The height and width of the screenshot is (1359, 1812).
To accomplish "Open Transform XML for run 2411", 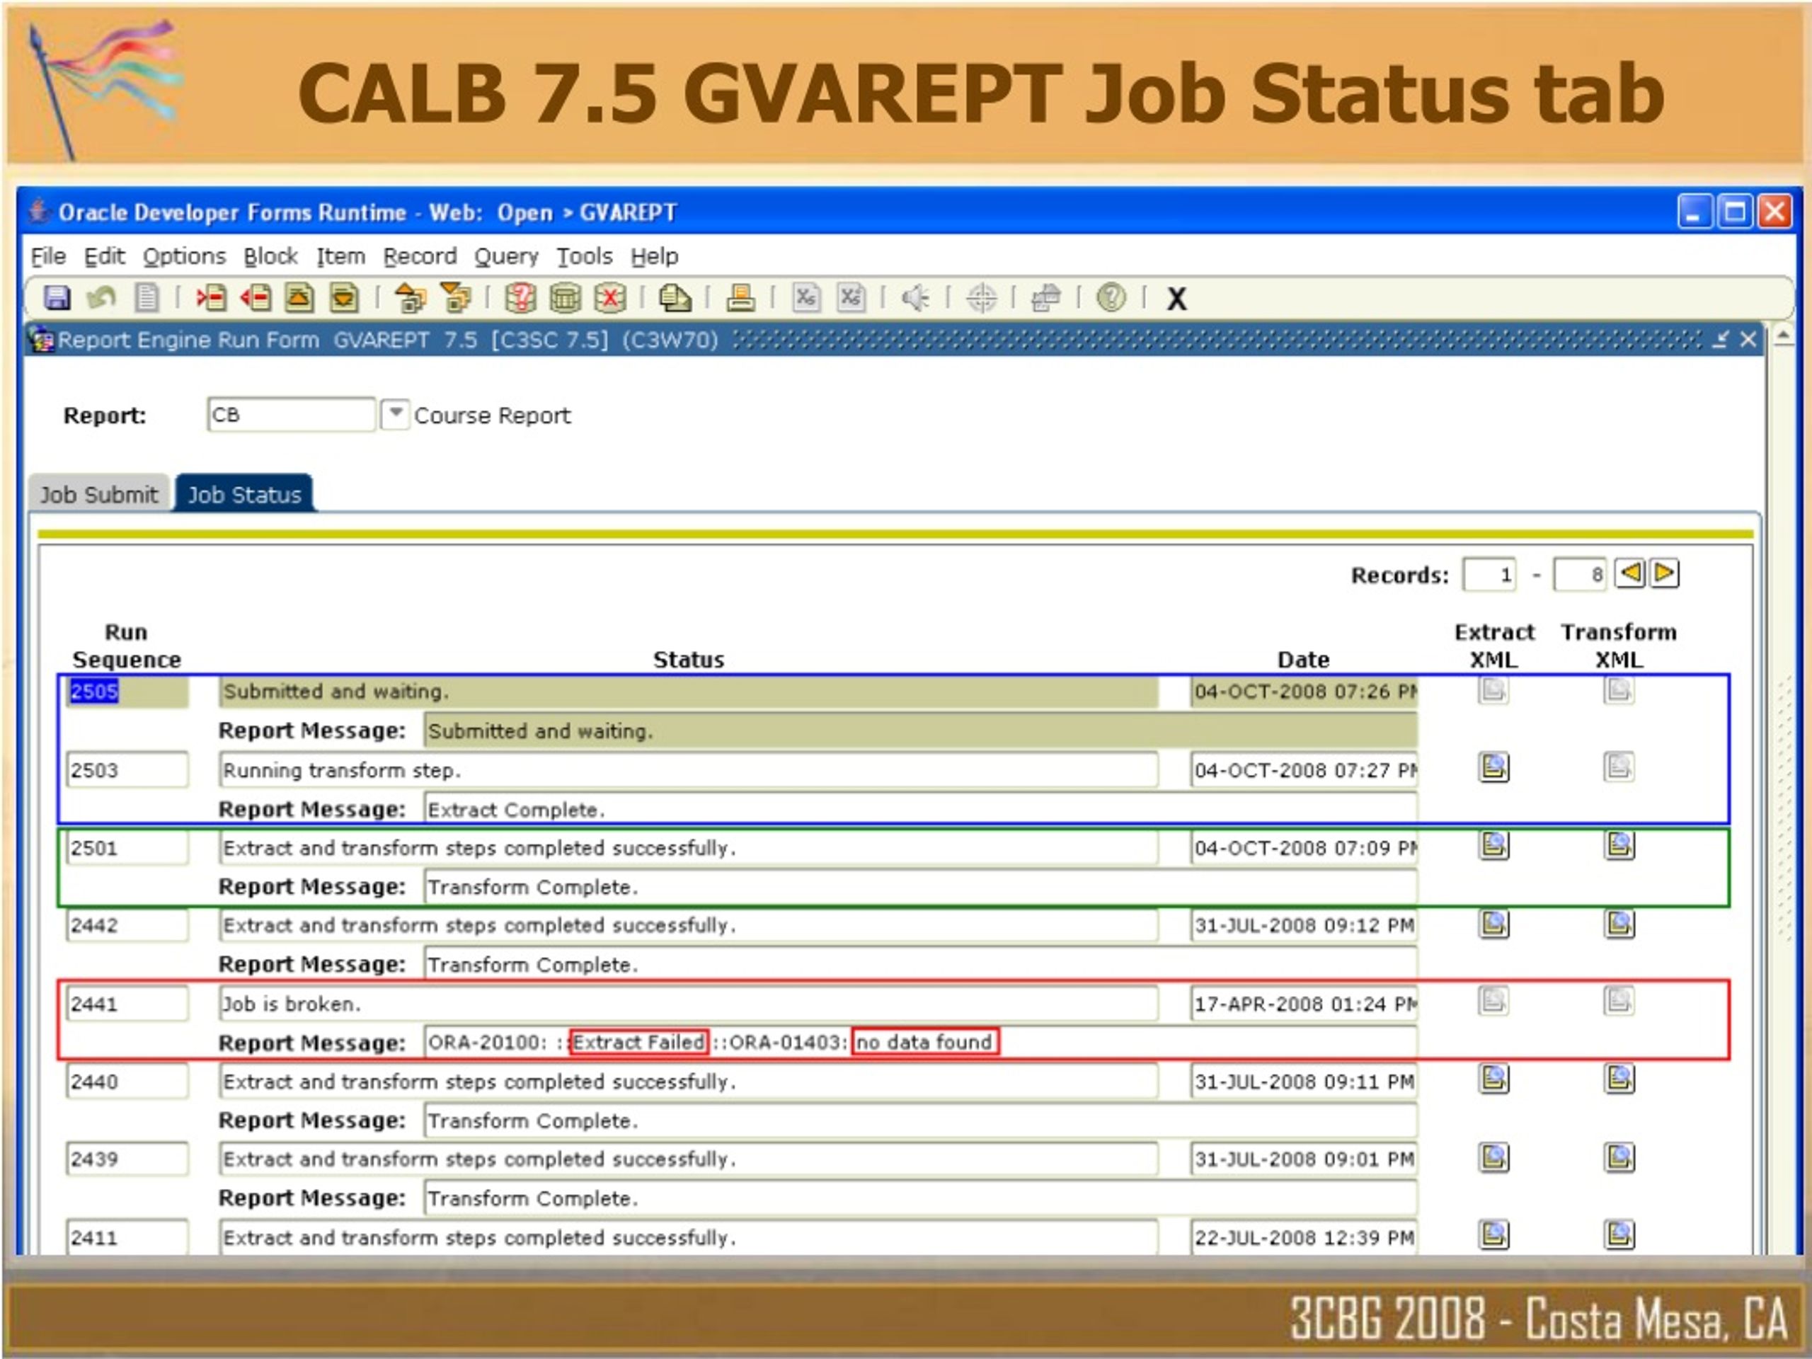I will click(1619, 1234).
